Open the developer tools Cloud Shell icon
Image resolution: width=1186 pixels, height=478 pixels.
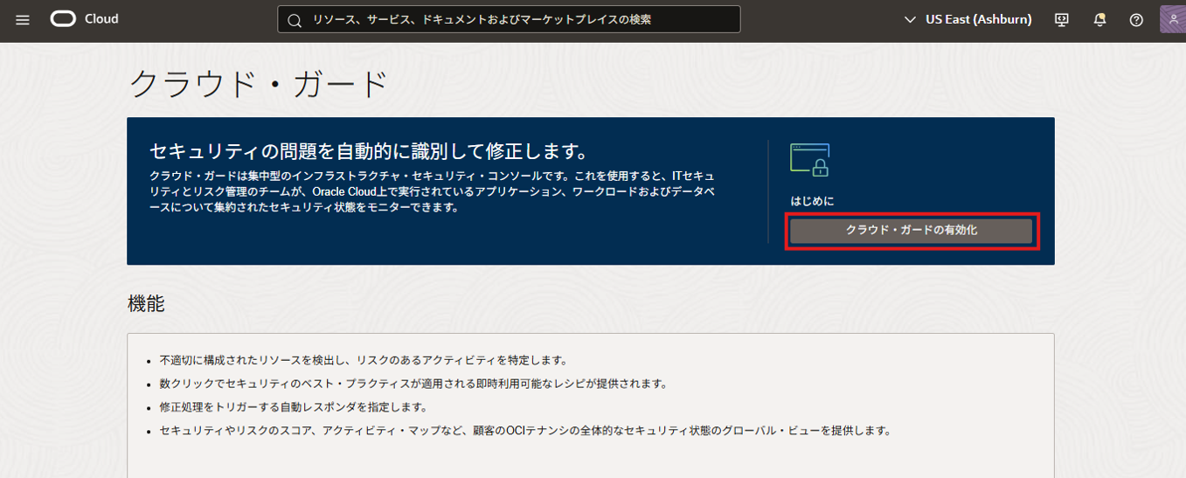point(1062,19)
